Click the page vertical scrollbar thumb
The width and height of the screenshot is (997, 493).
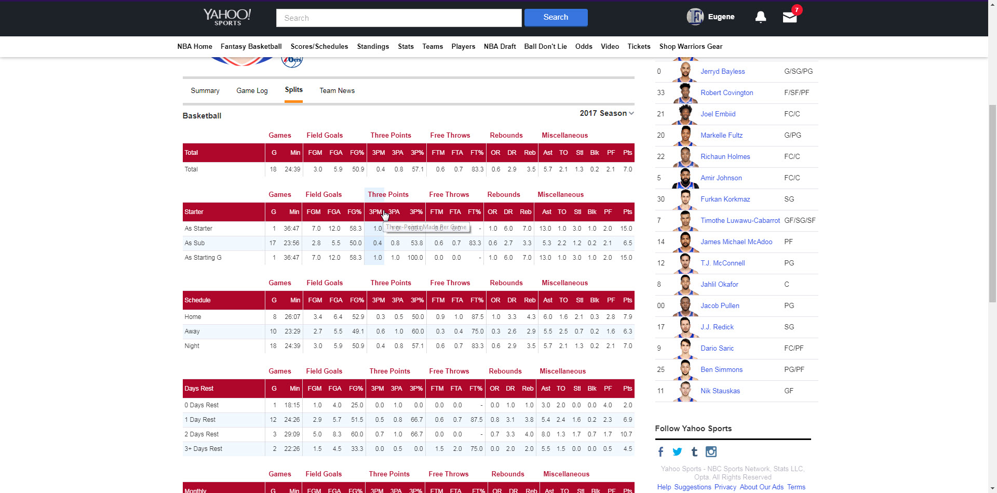[x=992, y=203]
